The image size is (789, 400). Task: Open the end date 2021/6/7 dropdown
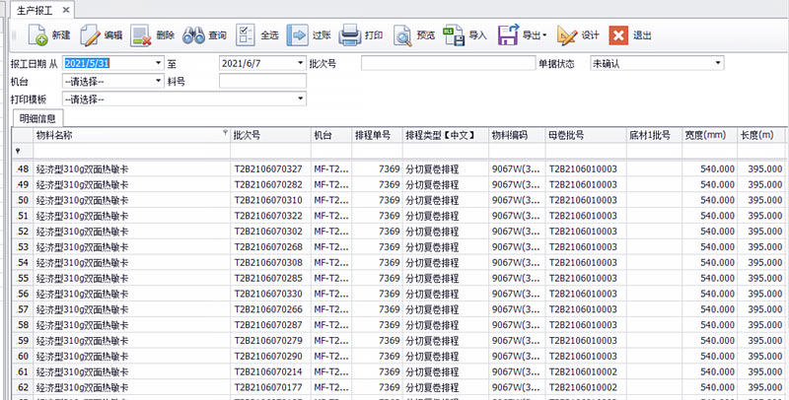pos(301,63)
